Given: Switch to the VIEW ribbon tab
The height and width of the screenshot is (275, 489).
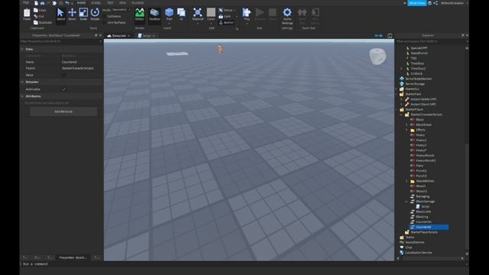Looking at the screenshot, I should 122,2.
